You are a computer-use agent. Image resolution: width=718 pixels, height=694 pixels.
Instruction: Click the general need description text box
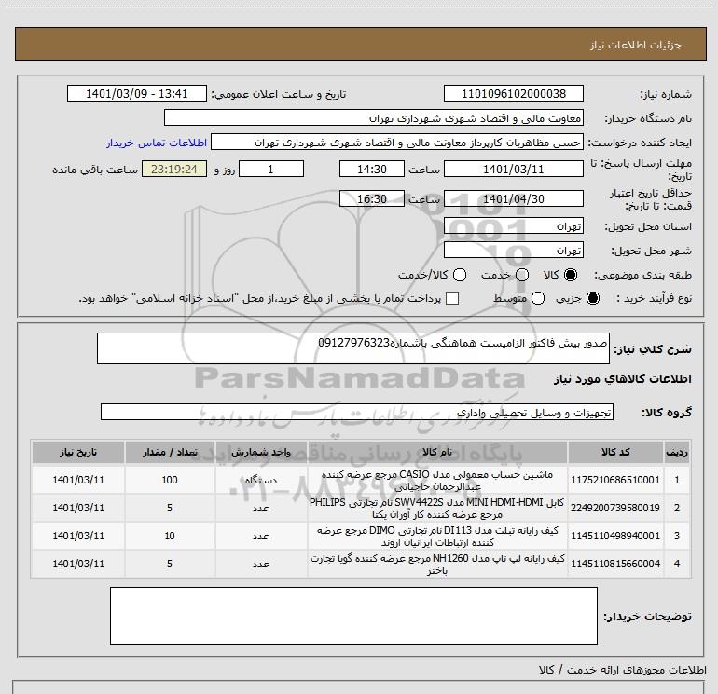pos(353,348)
